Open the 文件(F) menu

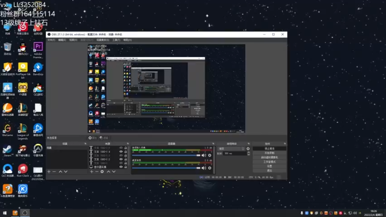pyautogui.click(x=51, y=40)
